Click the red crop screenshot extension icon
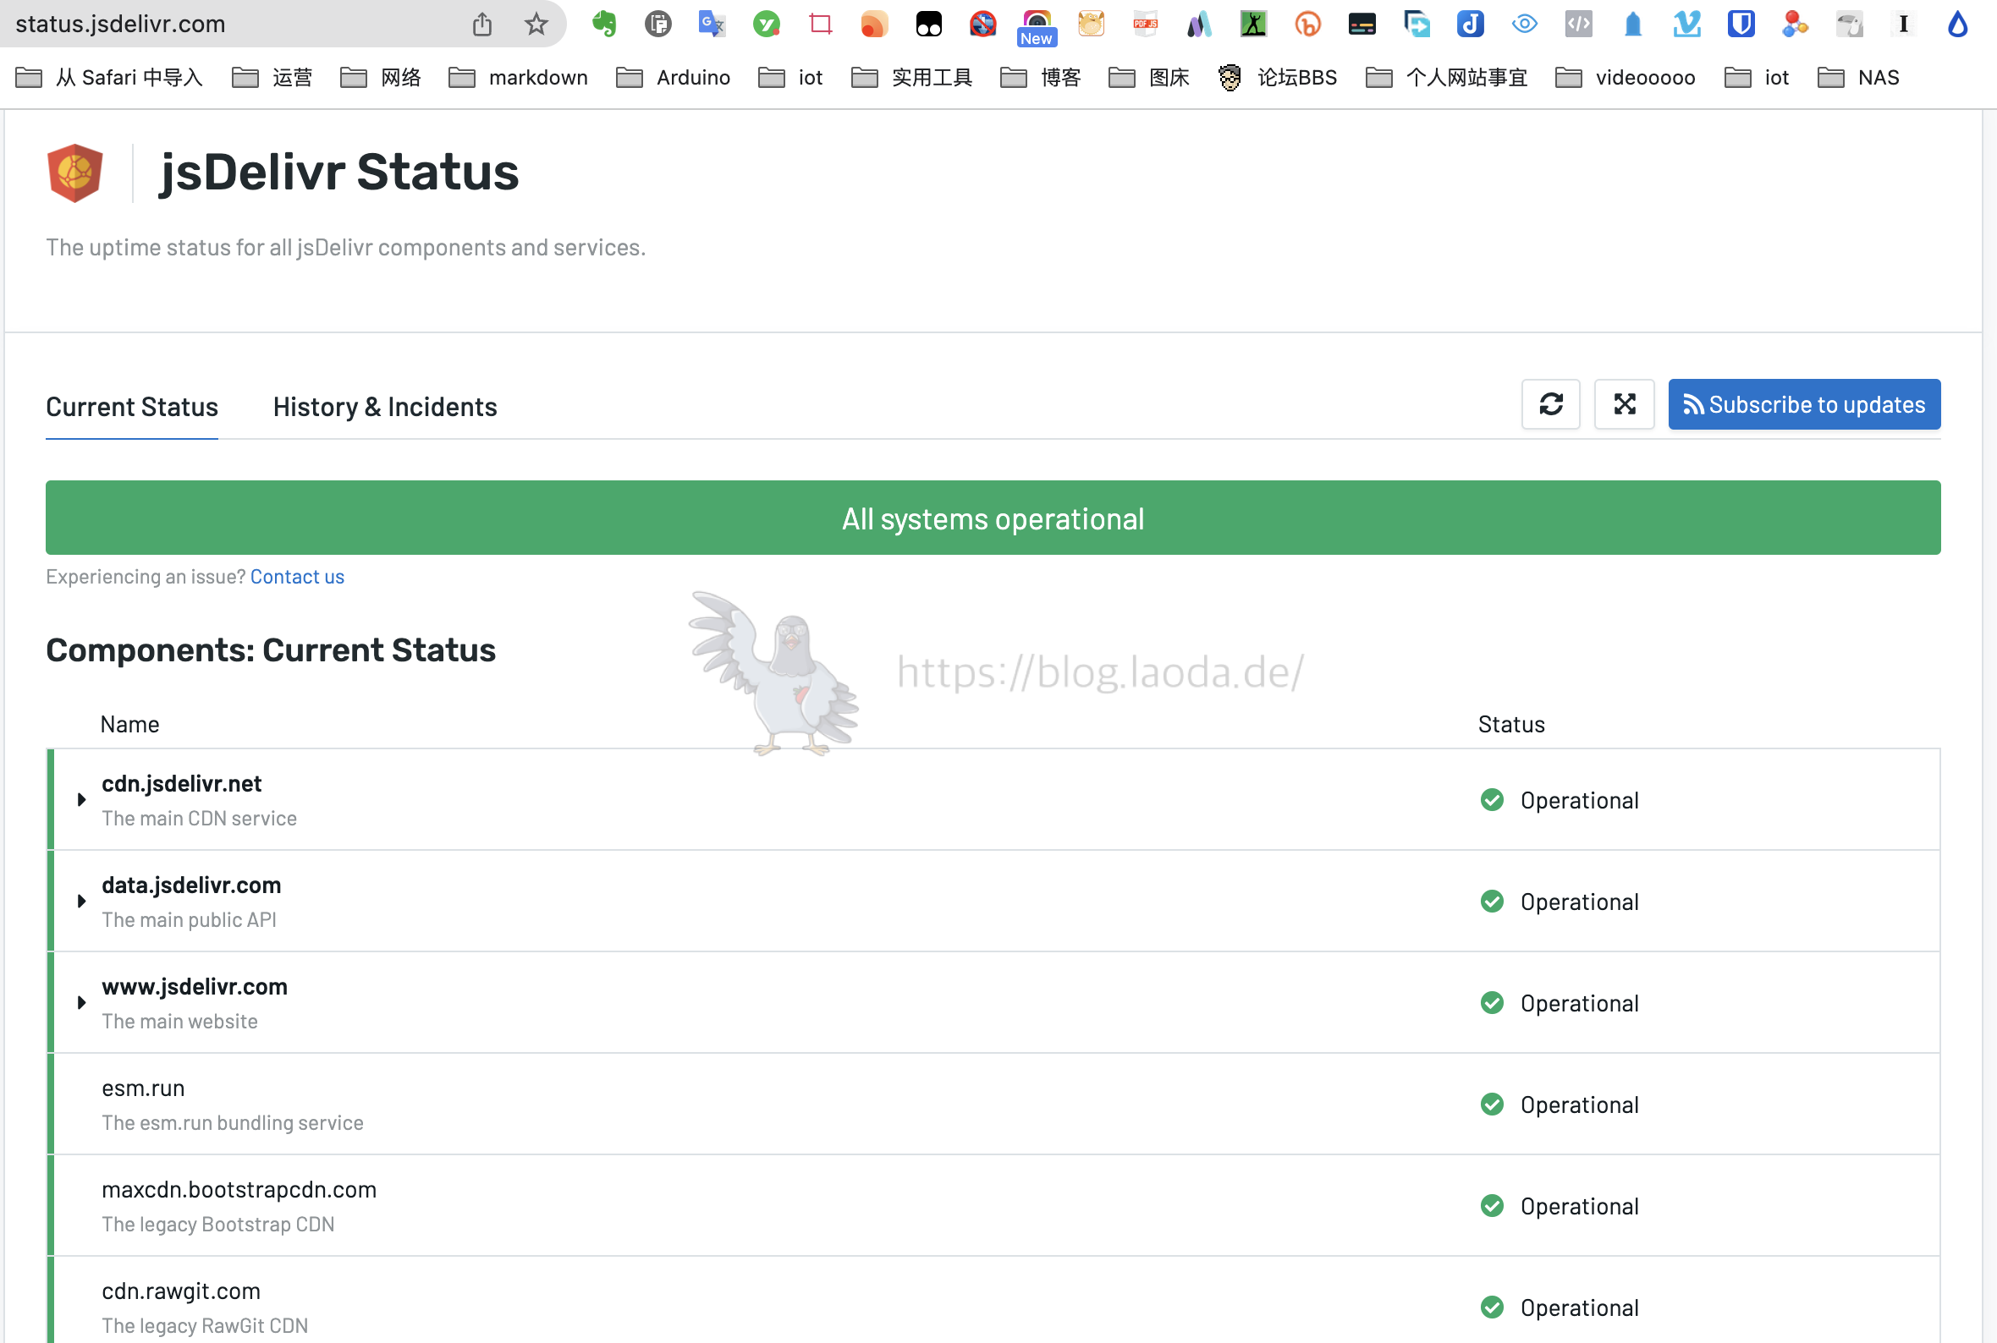Viewport: 1997px width, 1343px height. pos(820,24)
